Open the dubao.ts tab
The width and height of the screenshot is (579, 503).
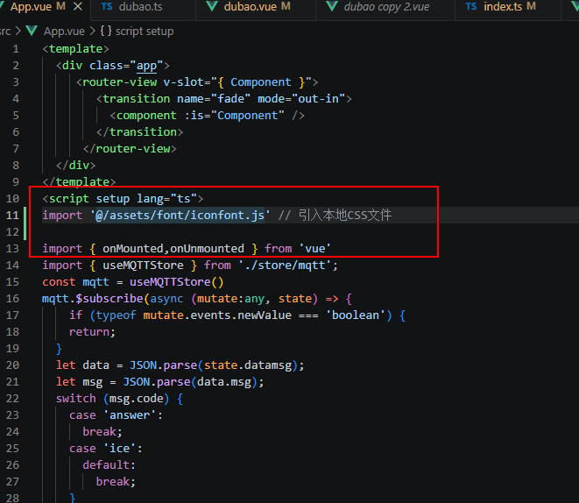(140, 7)
